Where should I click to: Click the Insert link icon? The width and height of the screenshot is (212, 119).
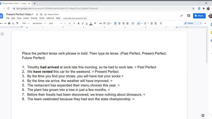[x=100, y=23]
